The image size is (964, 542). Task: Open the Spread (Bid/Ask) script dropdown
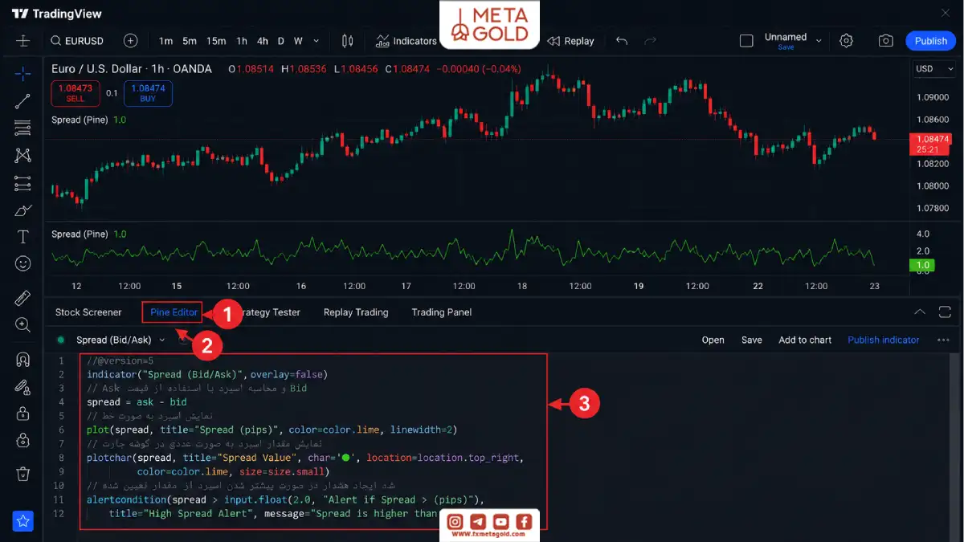coord(120,340)
